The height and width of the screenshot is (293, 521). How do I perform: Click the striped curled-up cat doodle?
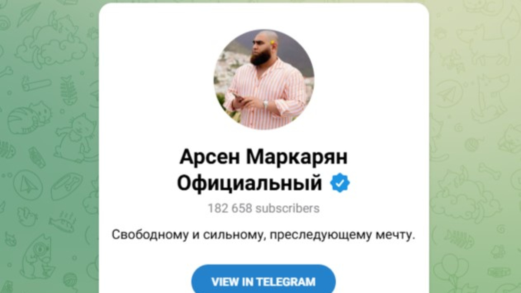(x=29, y=118)
